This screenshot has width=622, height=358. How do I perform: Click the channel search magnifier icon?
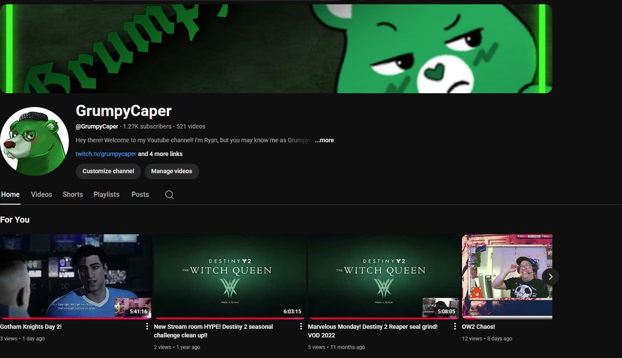tap(169, 195)
